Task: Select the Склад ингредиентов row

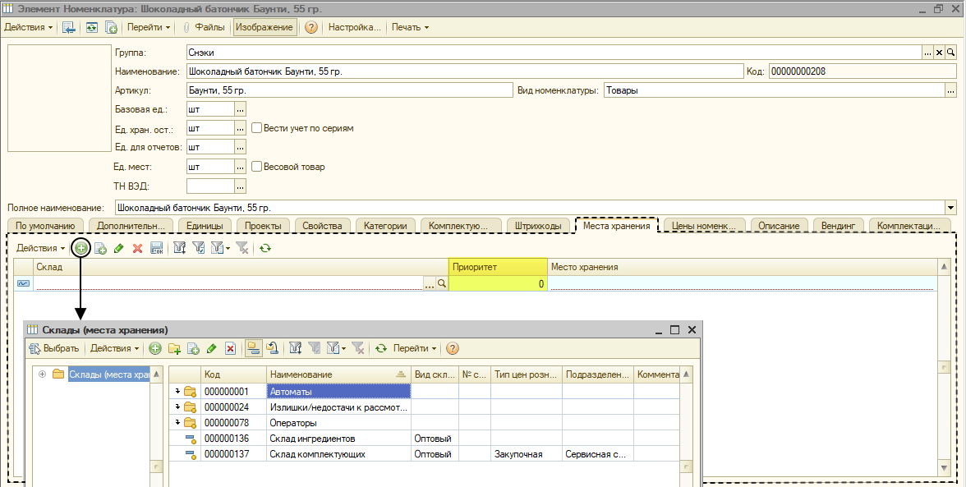Action: tap(425, 439)
